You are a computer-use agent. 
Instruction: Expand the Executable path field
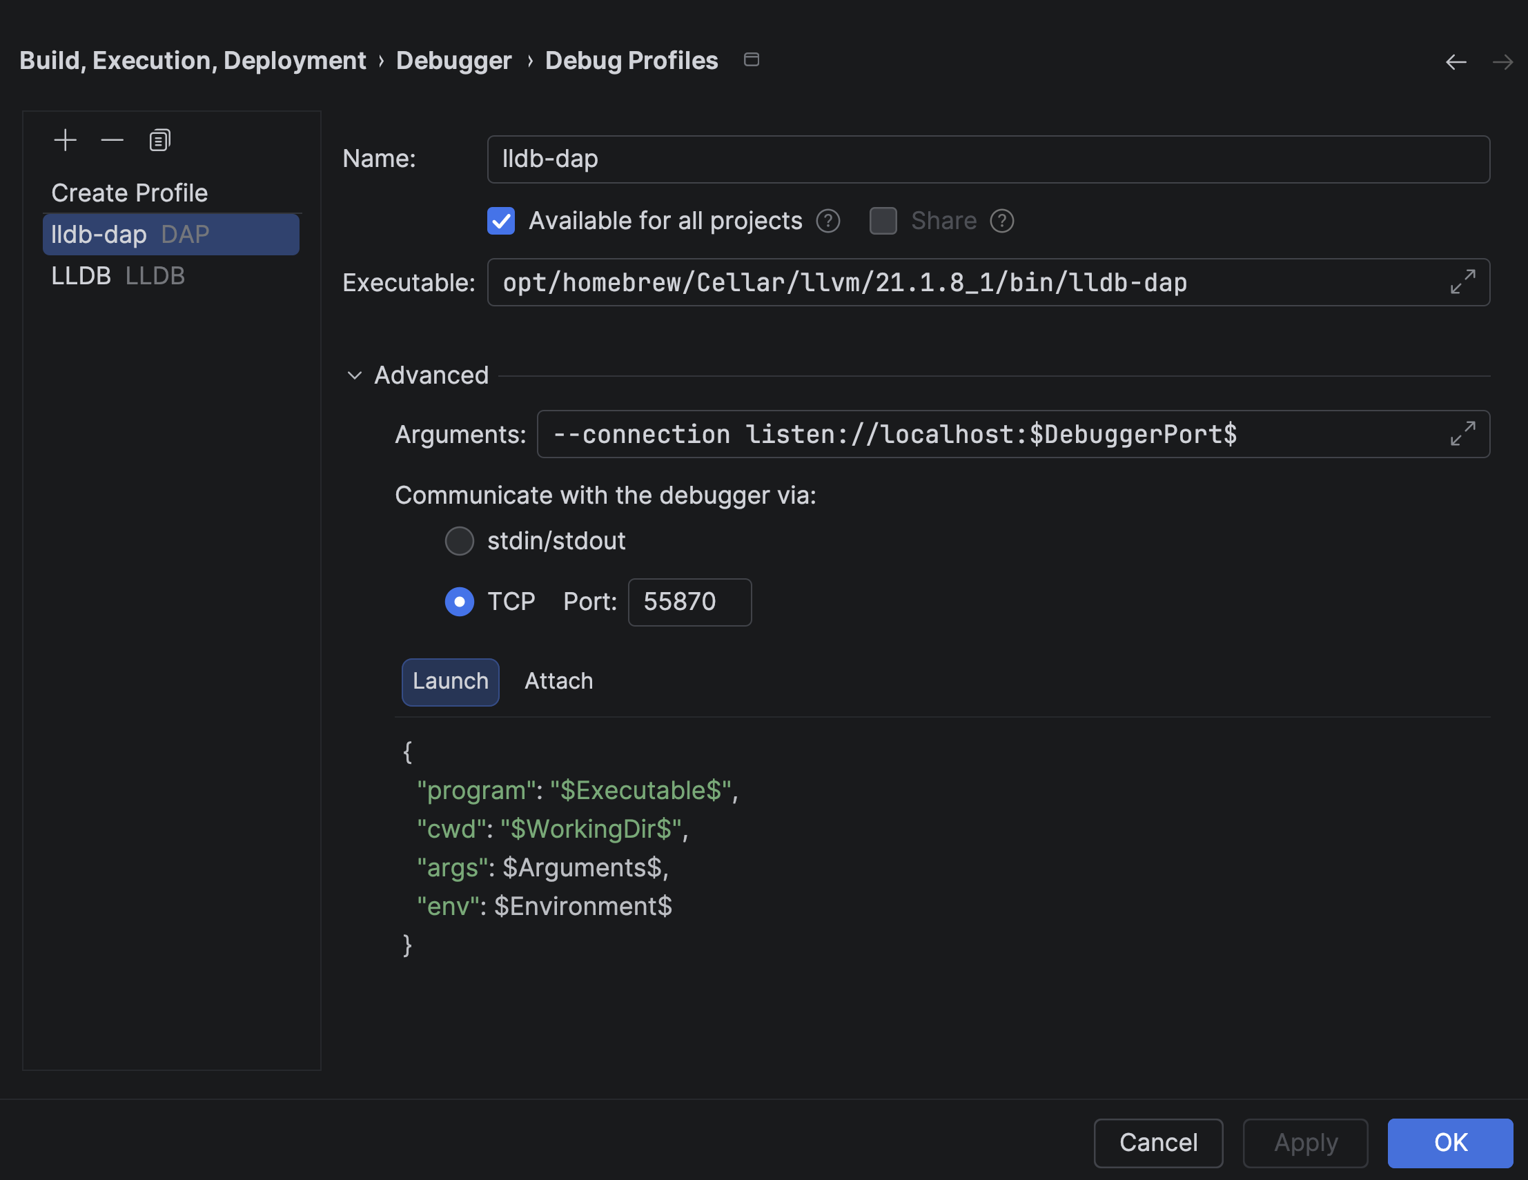[x=1463, y=282]
